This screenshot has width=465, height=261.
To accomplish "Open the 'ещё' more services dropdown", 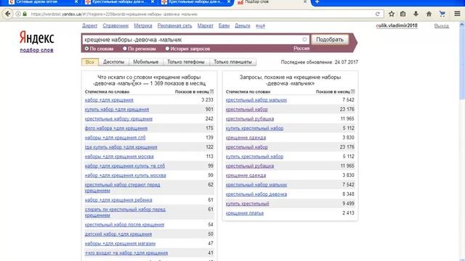I will tap(260, 26).
